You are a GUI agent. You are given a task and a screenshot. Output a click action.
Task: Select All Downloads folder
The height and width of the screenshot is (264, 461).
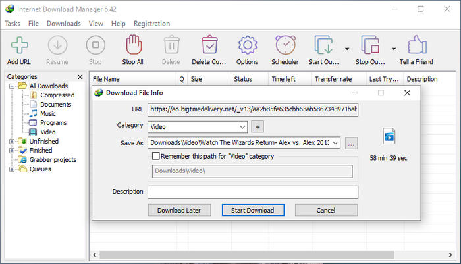49,86
